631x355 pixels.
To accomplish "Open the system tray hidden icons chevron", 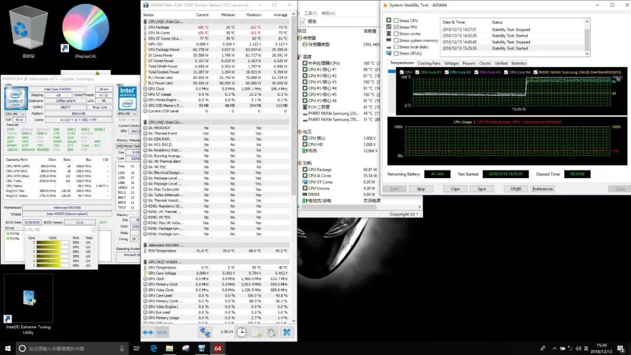I will click(x=554, y=348).
